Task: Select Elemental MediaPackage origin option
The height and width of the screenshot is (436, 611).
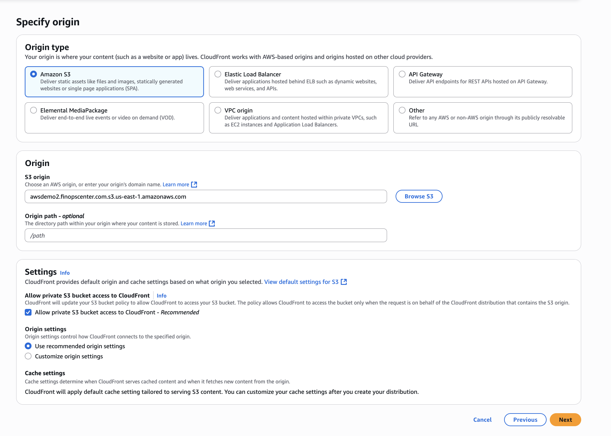Action: (x=34, y=110)
